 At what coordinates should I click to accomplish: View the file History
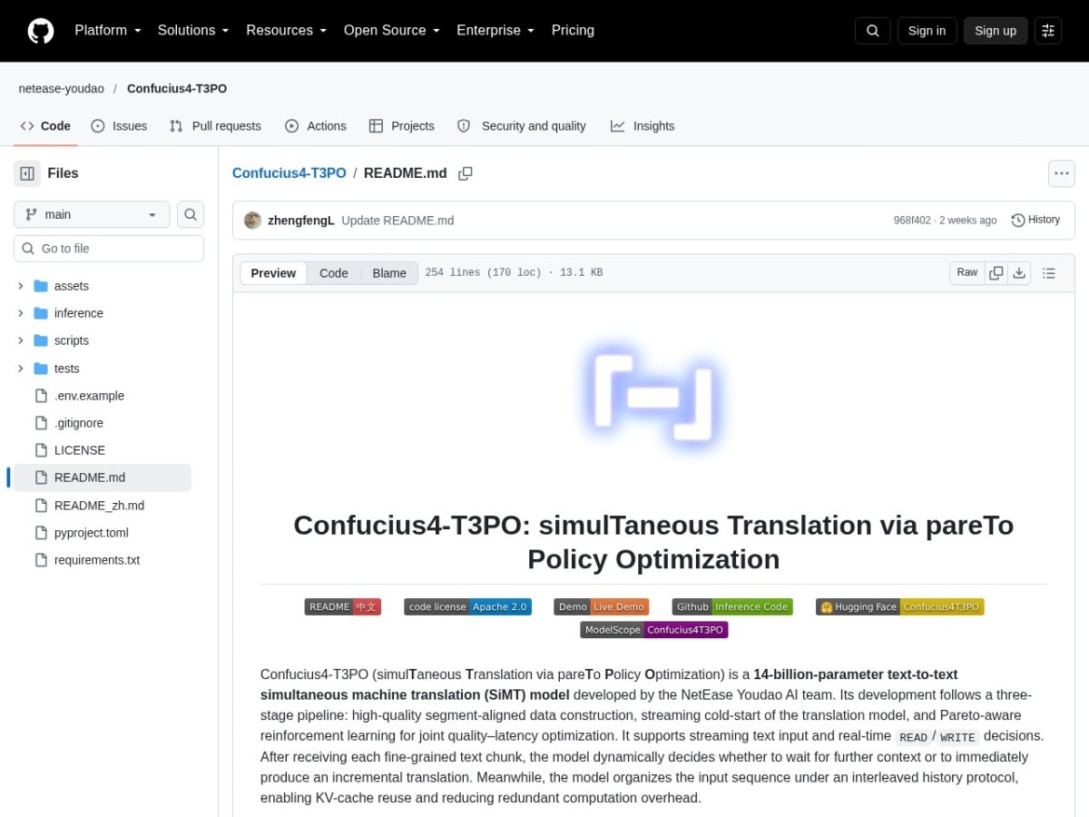(1035, 220)
